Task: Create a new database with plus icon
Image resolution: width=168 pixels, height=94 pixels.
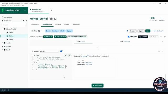Action: 26,21
